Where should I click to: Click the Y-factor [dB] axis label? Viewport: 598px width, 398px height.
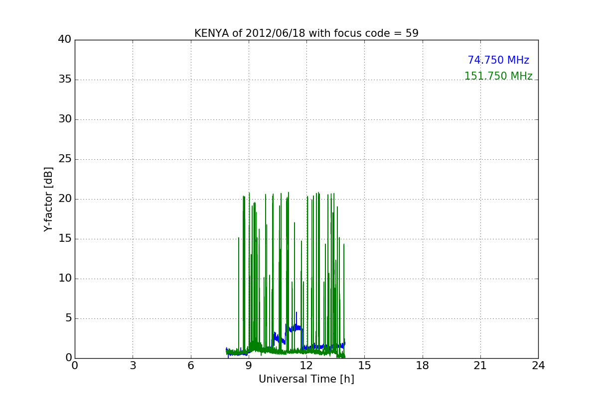tap(48, 199)
